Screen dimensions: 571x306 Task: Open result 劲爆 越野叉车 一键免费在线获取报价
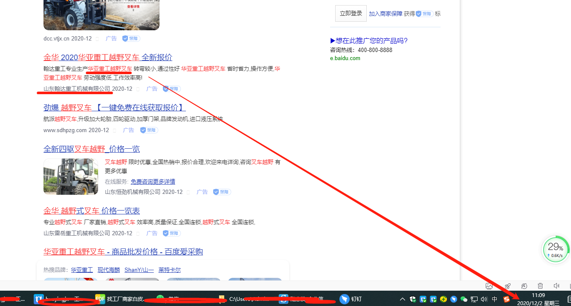pyautogui.click(x=114, y=108)
